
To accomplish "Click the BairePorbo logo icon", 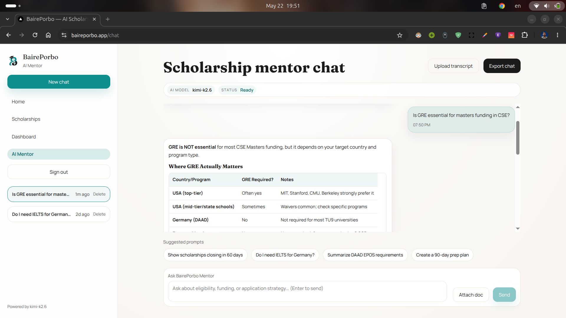I will (x=13, y=61).
